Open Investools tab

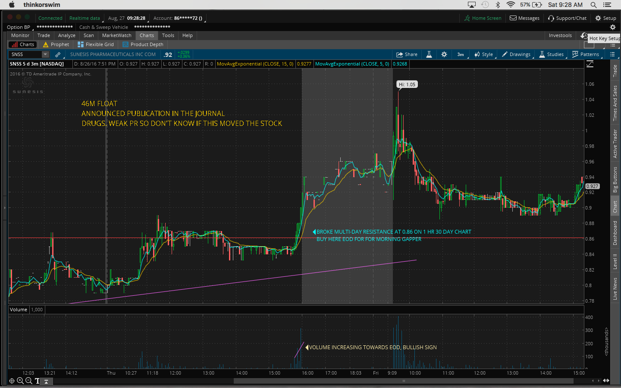(560, 35)
